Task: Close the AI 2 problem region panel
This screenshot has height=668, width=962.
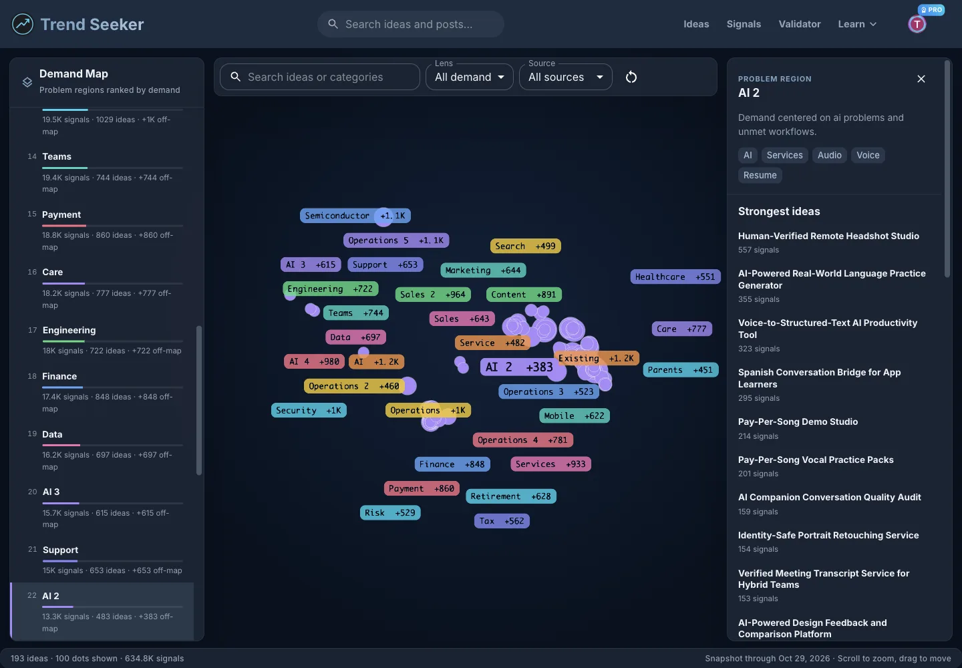Action: coord(921,79)
